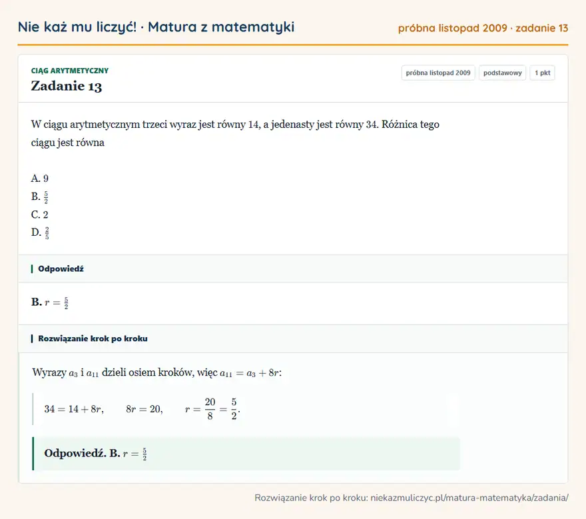
Task: Click the green 'Odpowiedź. B. r = 5/2' summary box
Action: pos(246,454)
